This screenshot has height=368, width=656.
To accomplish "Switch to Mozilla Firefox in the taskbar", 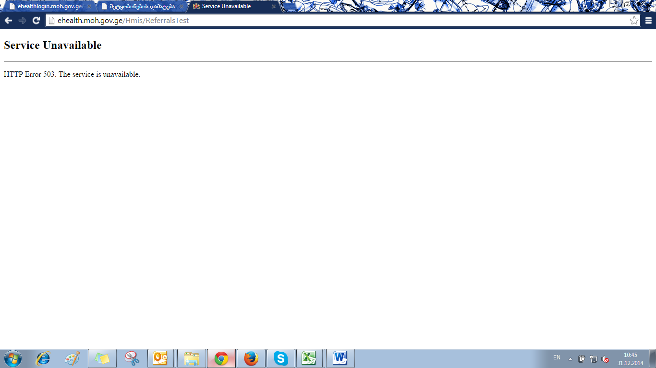I will (x=251, y=358).
